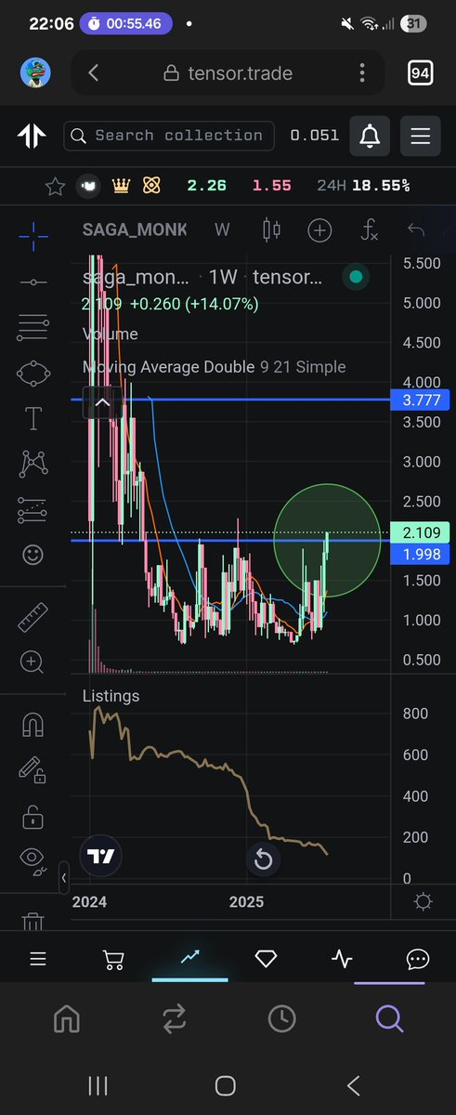Image resolution: width=456 pixels, height=1115 pixels.
Task: Open the cart tab
Action: [113, 959]
